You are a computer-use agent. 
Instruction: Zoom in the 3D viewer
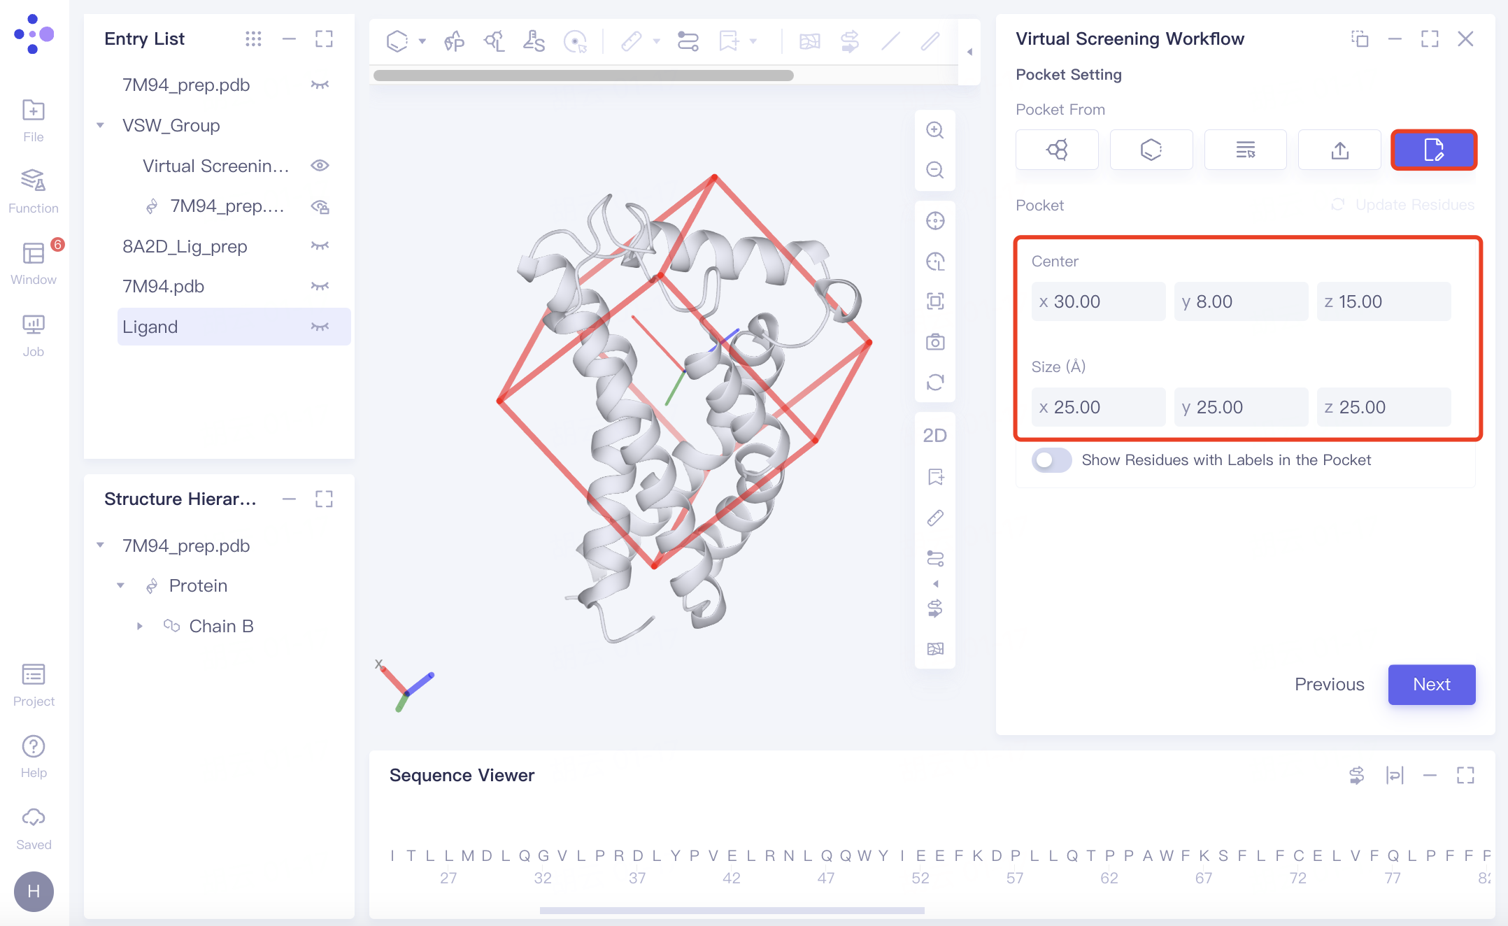[x=935, y=130]
